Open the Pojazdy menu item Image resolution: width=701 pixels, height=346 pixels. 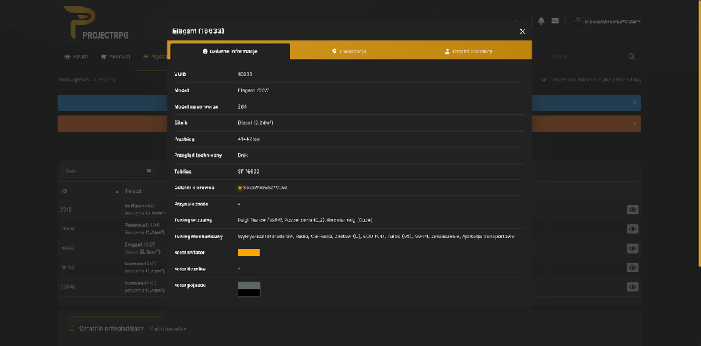(155, 57)
